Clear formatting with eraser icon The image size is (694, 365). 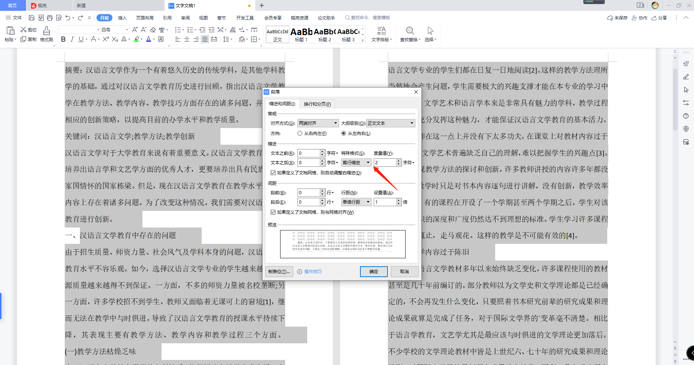tap(153, 30)
